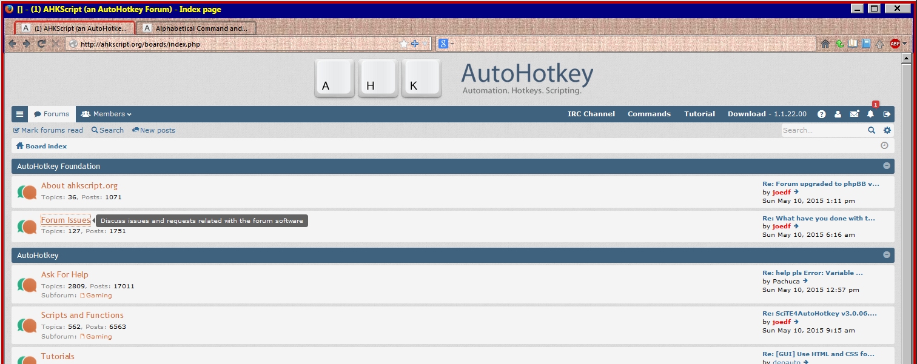Collapse the AutoHotkey category

point(887,255)
